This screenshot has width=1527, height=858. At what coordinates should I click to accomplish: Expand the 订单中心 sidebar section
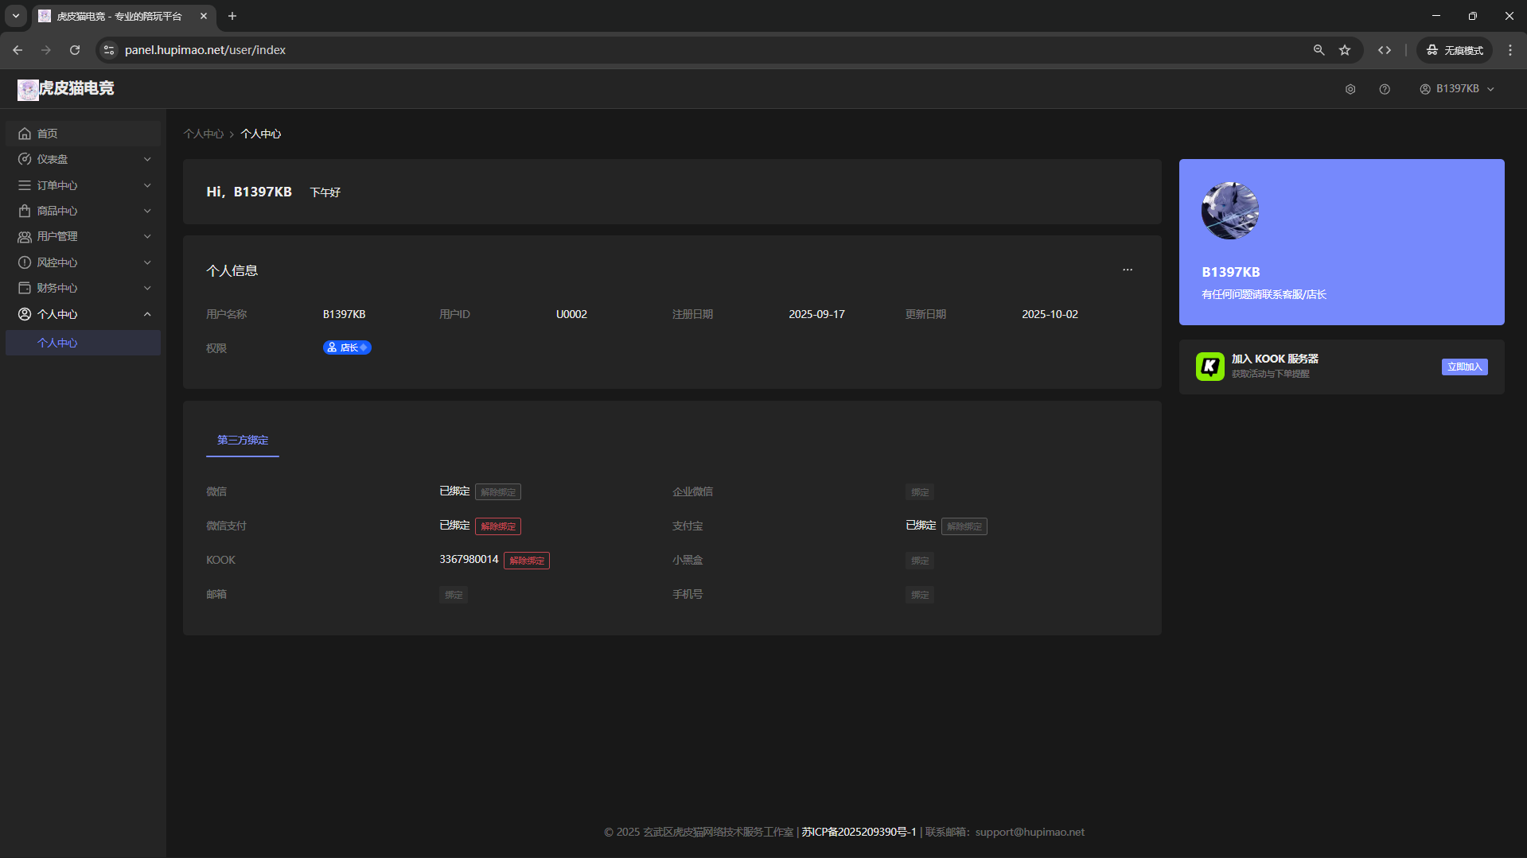[x=83, y=185]
